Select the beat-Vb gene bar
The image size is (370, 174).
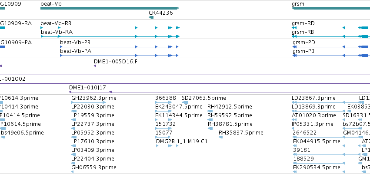[x=110, y=8]
